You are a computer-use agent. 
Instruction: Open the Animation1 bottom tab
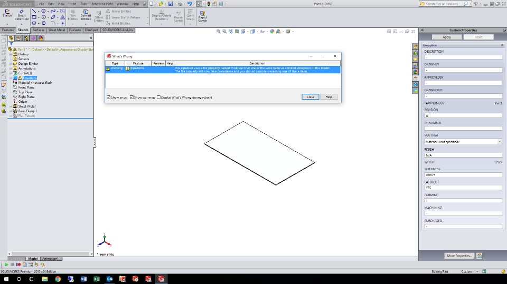pos(51,259)
